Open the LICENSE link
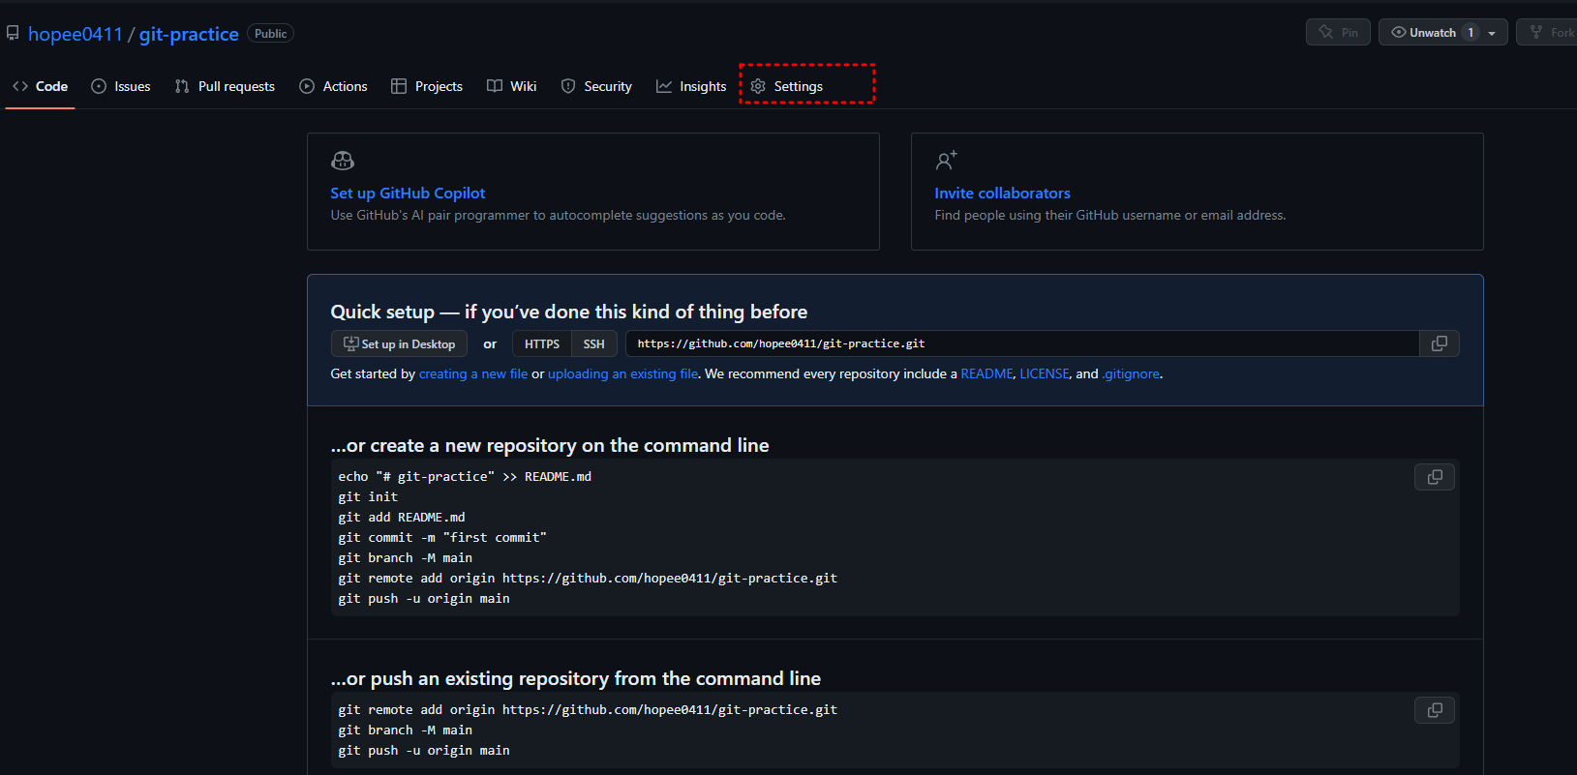The image size is (1577, 775). (1045, 373)
